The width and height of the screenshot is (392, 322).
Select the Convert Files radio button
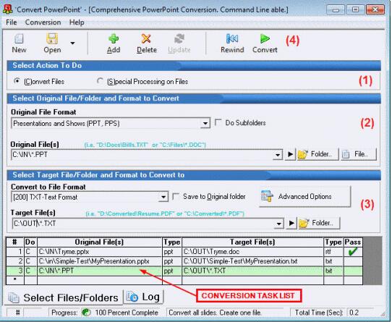click(x=17, y=81)
